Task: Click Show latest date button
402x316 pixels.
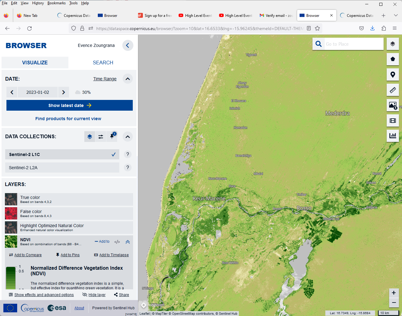Action: [x=70, y=105]
